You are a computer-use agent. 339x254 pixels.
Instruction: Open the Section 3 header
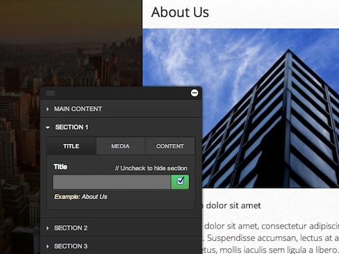coord(121,246)
